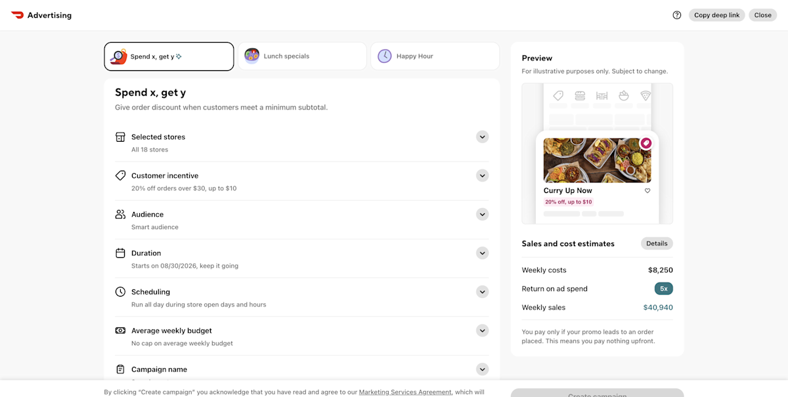Click the Details button for estimates
The height and width of the screenshot is (397, 788).
pos(657,243)
